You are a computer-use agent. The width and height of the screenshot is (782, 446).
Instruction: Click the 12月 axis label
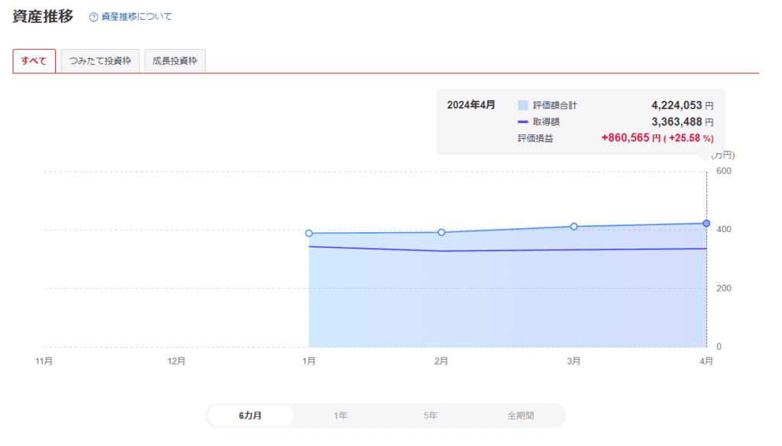tap(176, 360)
